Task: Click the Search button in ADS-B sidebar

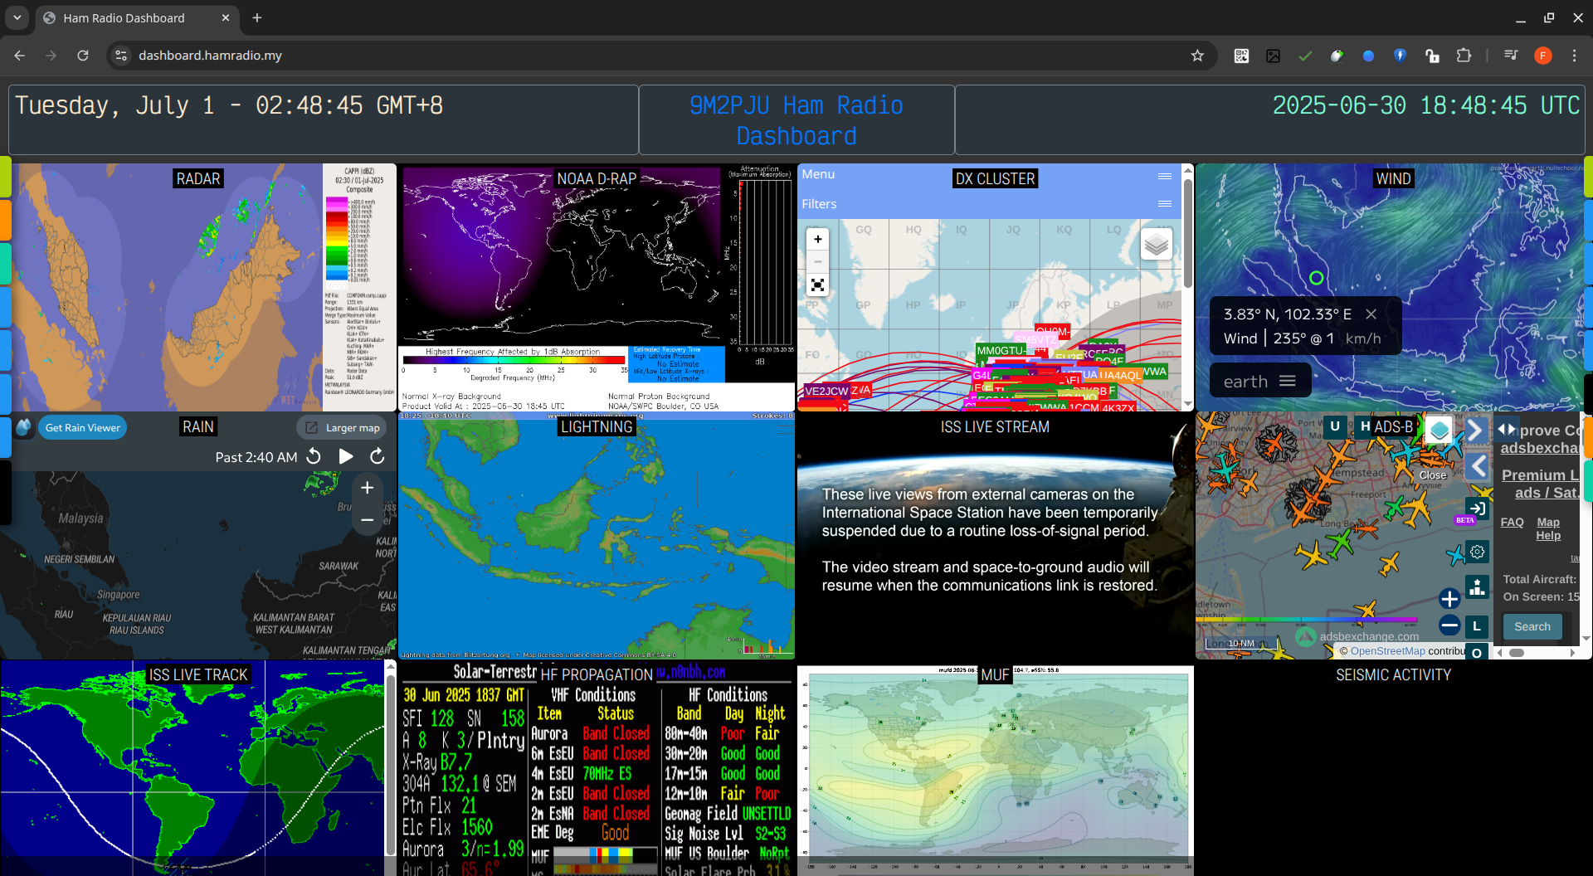Action: coord(1532,626)
